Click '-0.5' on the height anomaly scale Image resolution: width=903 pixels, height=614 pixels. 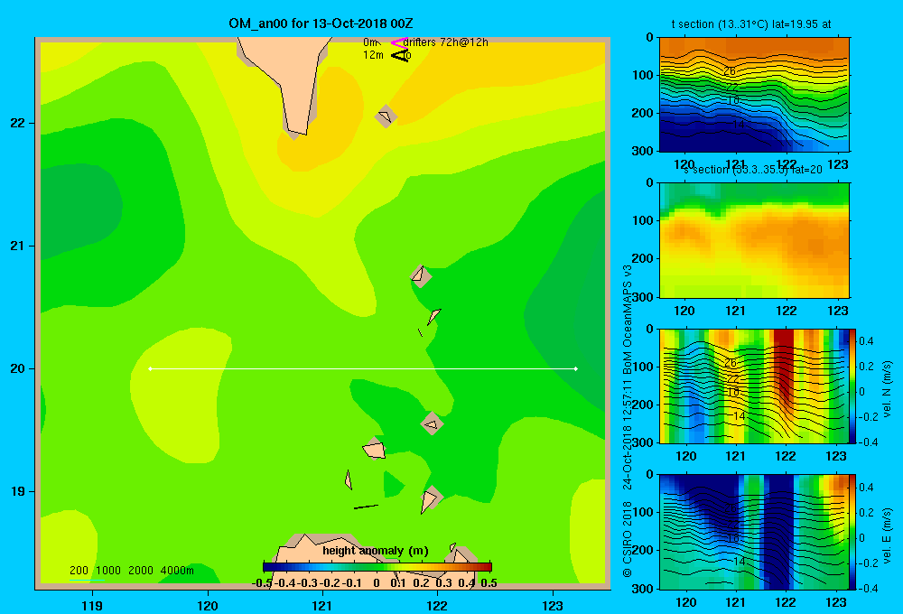pyautogui.click(x=262, y=583)
